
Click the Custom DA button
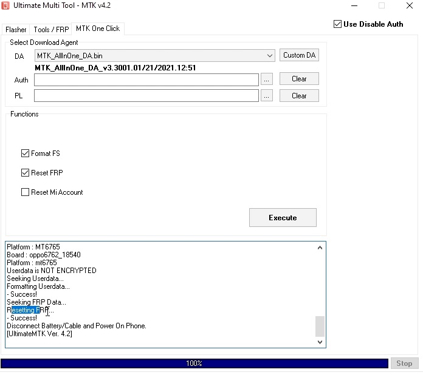(299, 55)
